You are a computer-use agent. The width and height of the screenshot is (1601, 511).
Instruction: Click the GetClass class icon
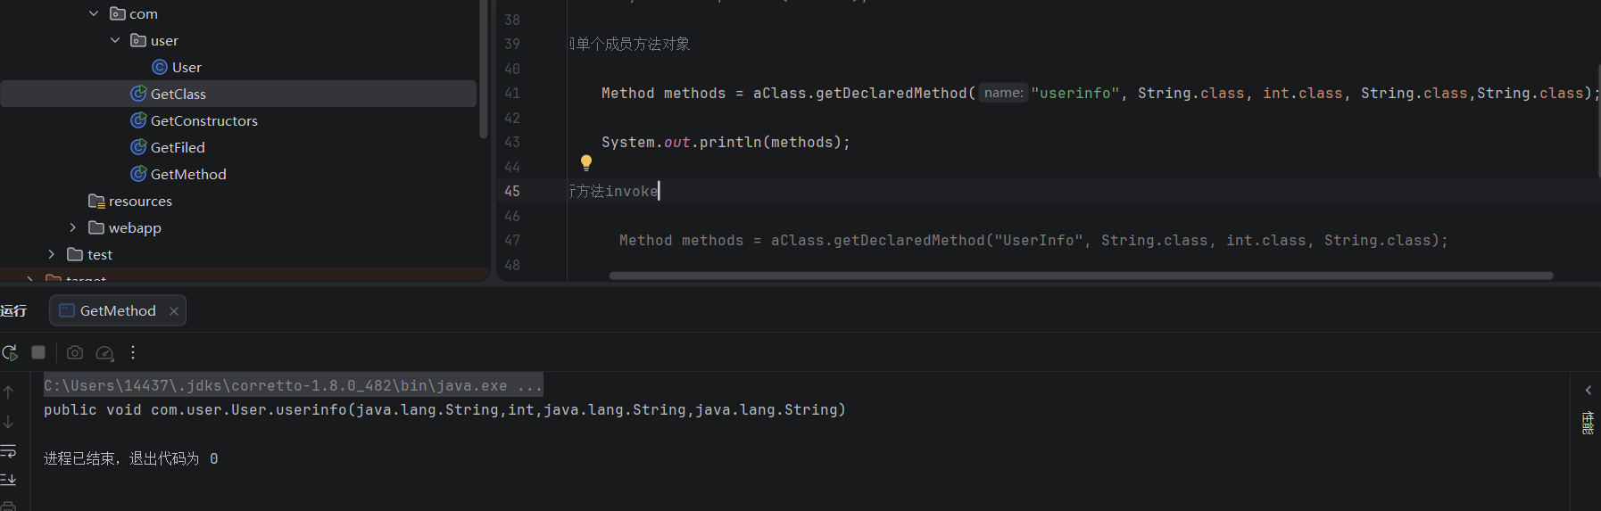138,94
